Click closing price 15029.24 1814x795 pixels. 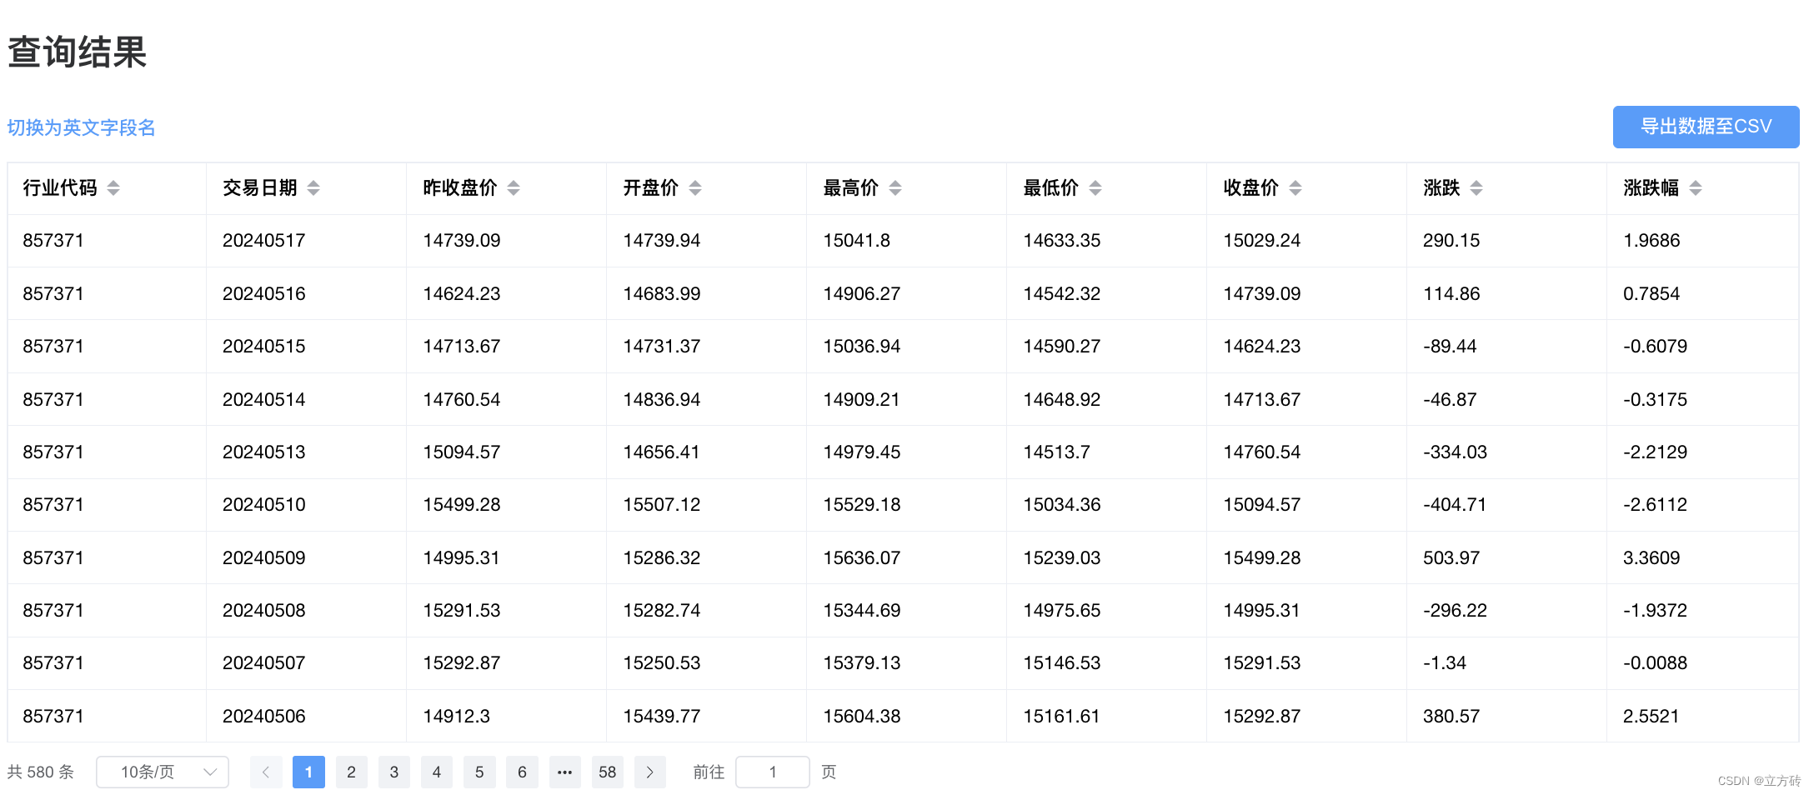point(1262,241)
